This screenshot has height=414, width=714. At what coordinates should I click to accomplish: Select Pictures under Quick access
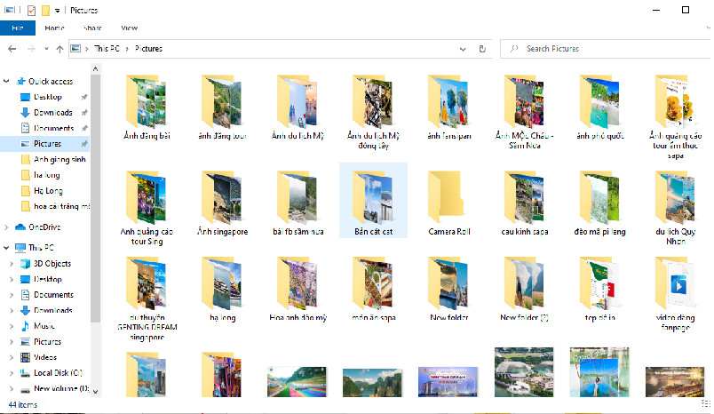pyautogui.click(x=47, y=143)
